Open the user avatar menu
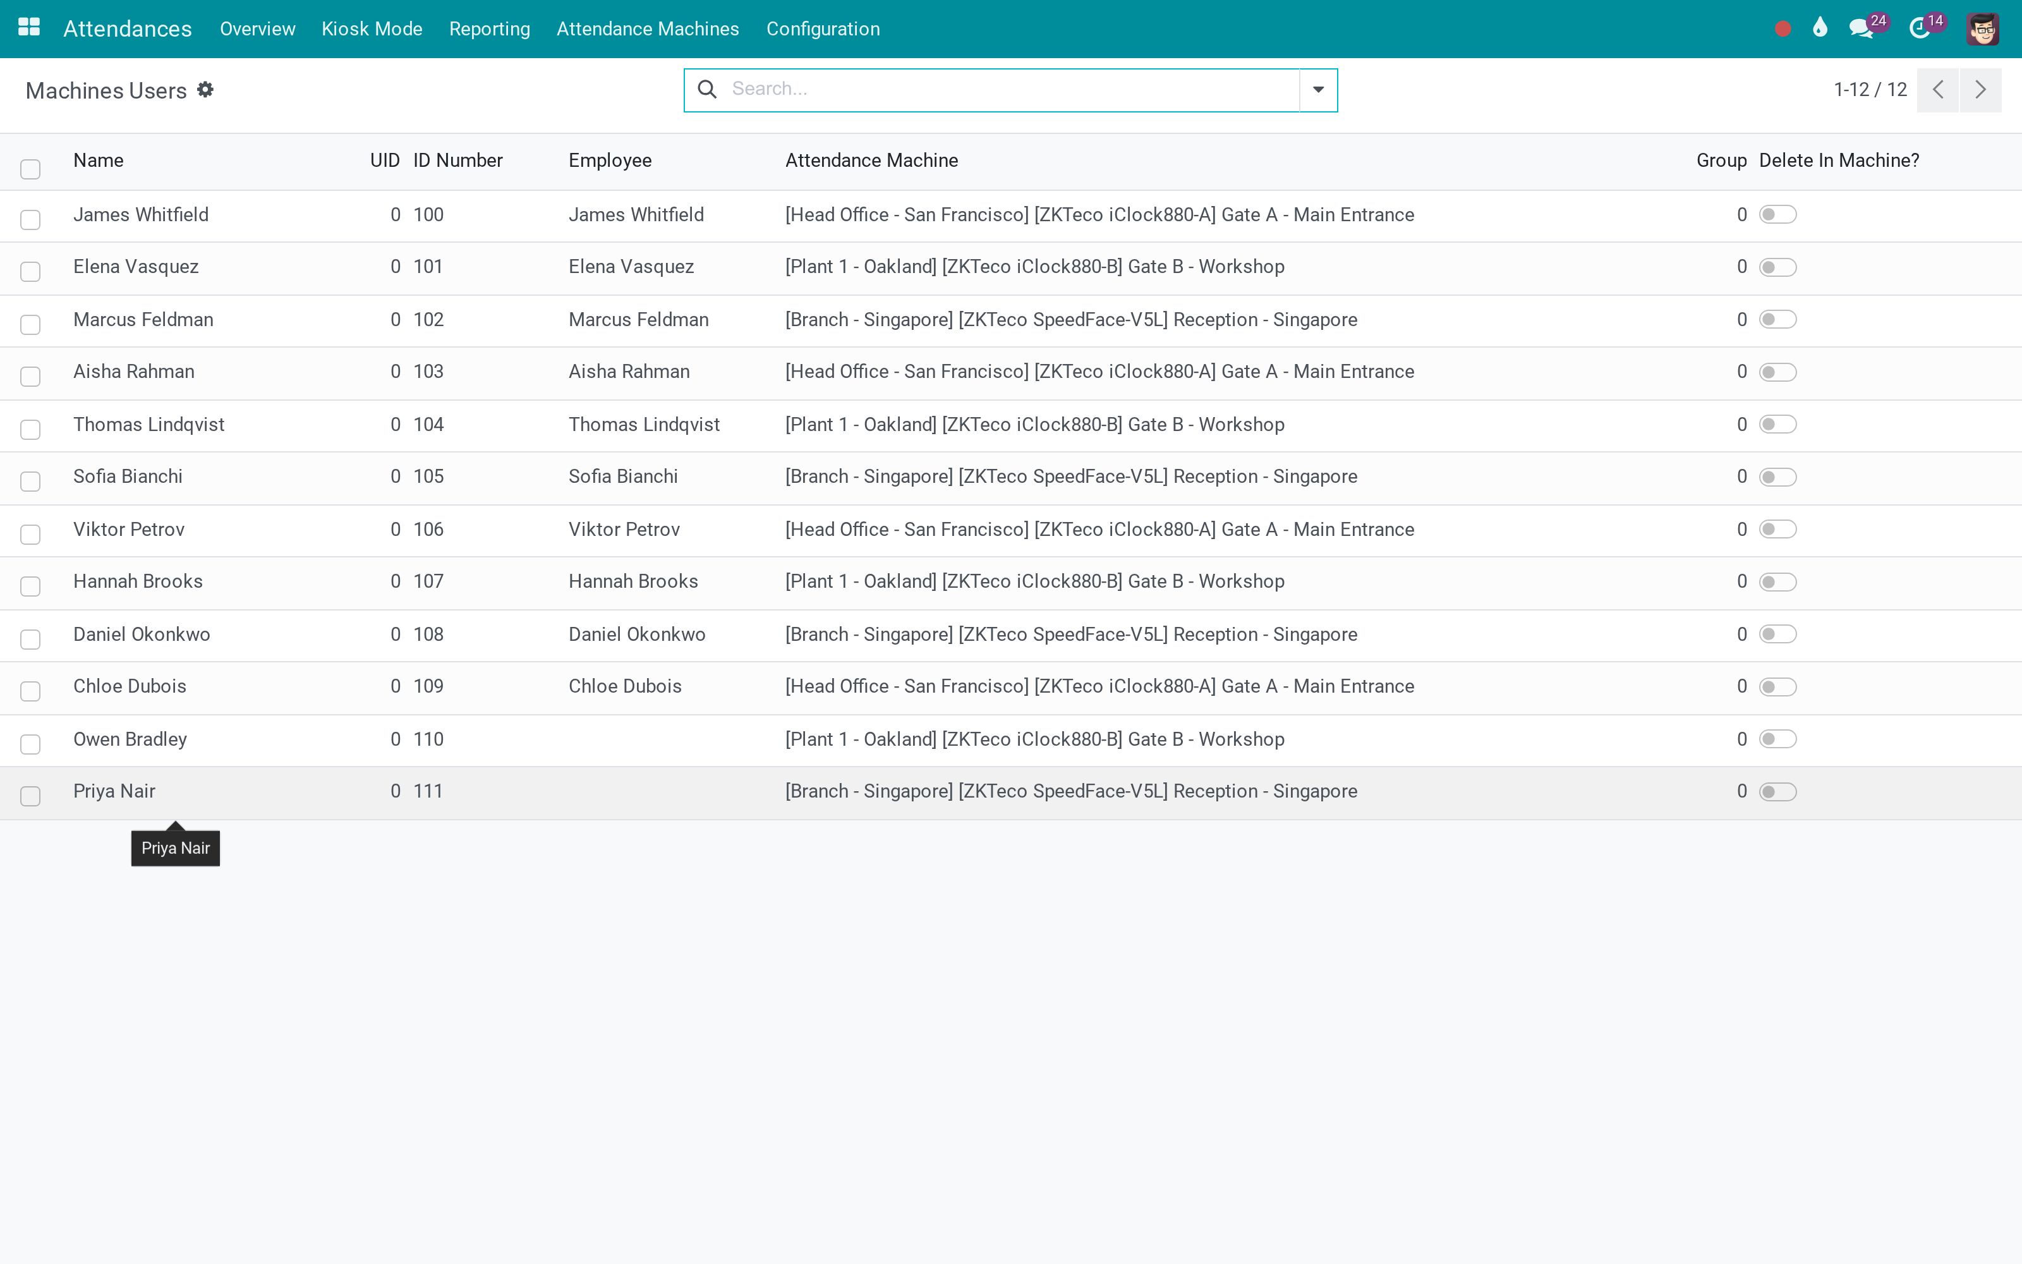The image size is (2022, 1264). [1982, 29]
